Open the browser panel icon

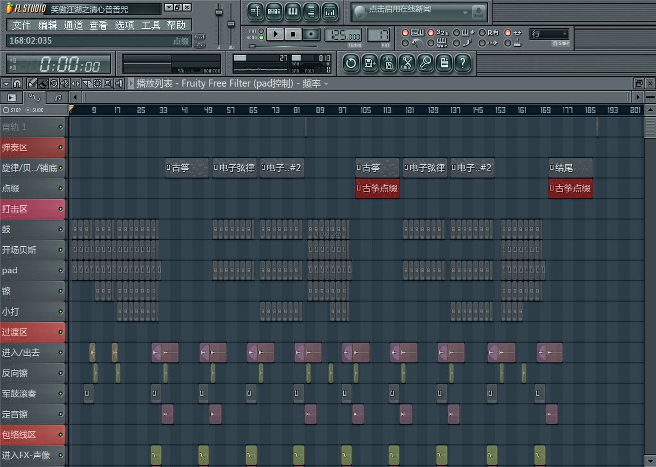(x=311, y=12)
